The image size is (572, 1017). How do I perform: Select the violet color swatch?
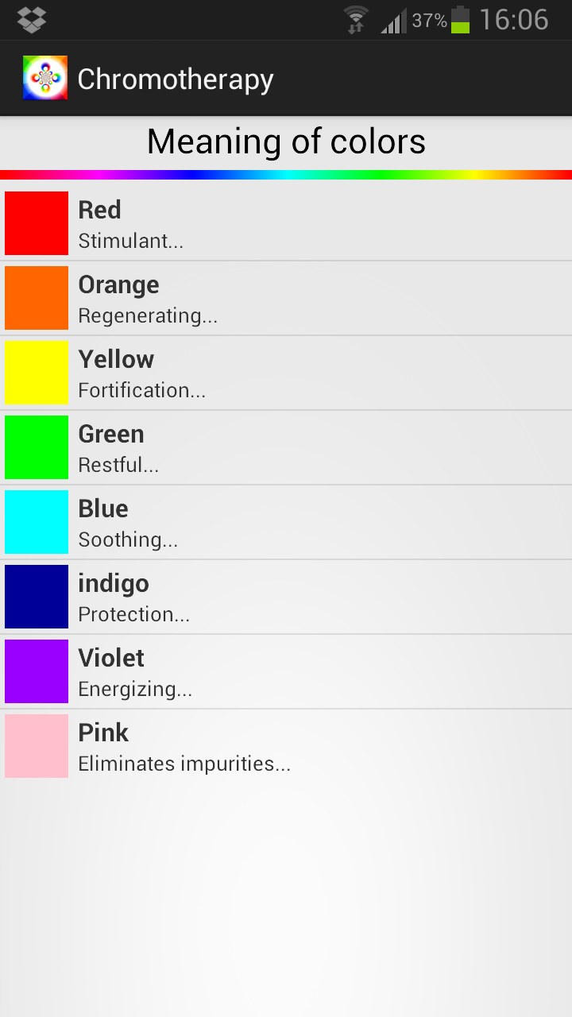tap(37, 671)
